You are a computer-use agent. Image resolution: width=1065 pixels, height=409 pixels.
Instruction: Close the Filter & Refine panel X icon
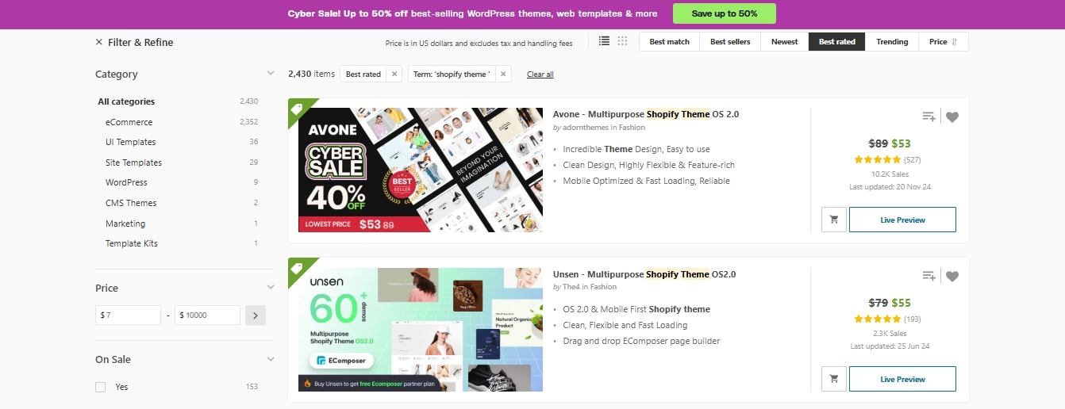[x=99, y=42]
